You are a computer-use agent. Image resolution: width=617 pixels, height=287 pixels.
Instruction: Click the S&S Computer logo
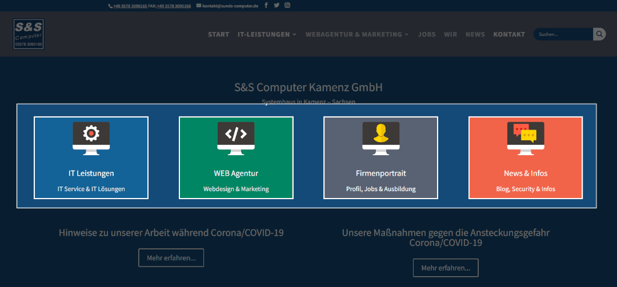click(x=29, y=34)
